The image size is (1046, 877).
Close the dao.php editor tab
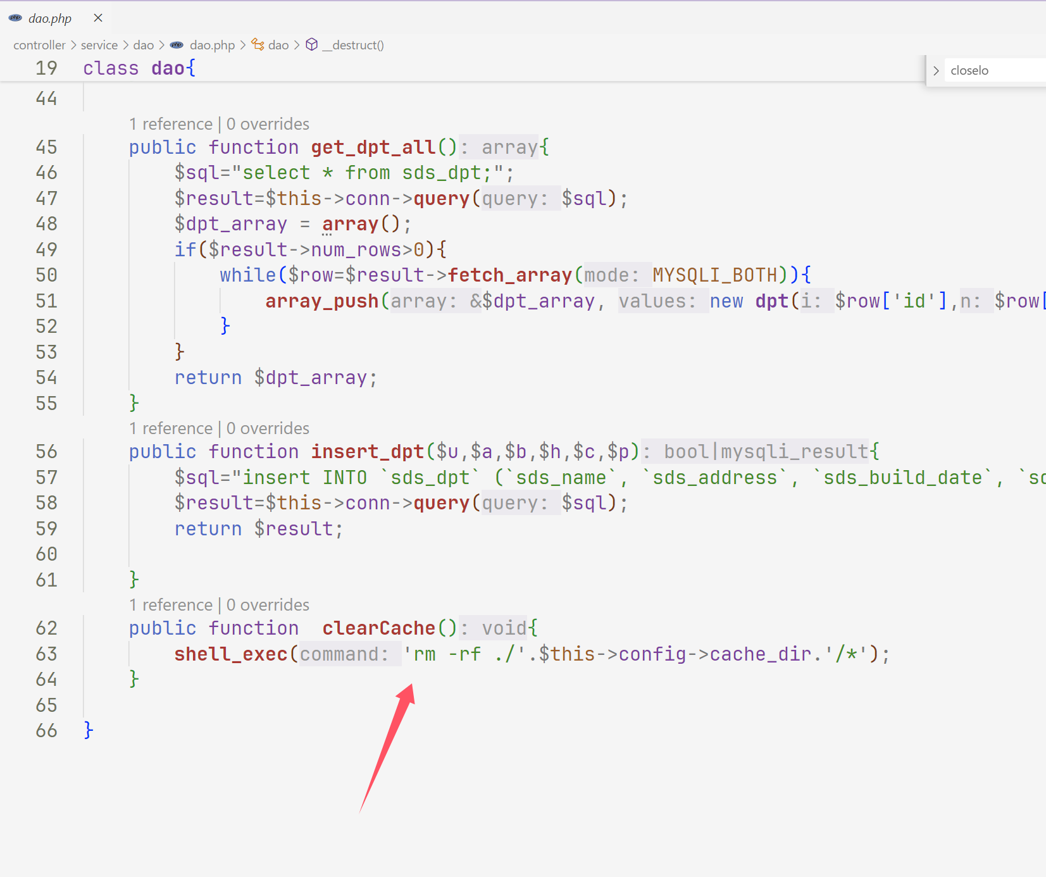tap(98, 18)
